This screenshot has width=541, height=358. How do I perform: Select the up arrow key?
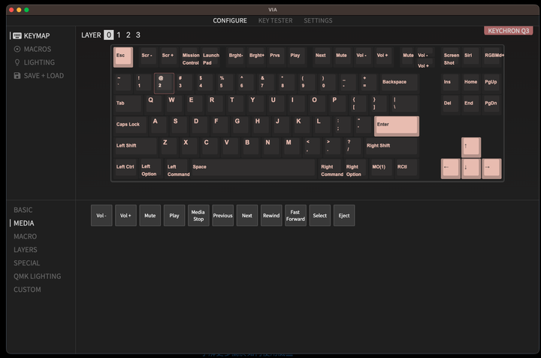[x=471, y=147]
